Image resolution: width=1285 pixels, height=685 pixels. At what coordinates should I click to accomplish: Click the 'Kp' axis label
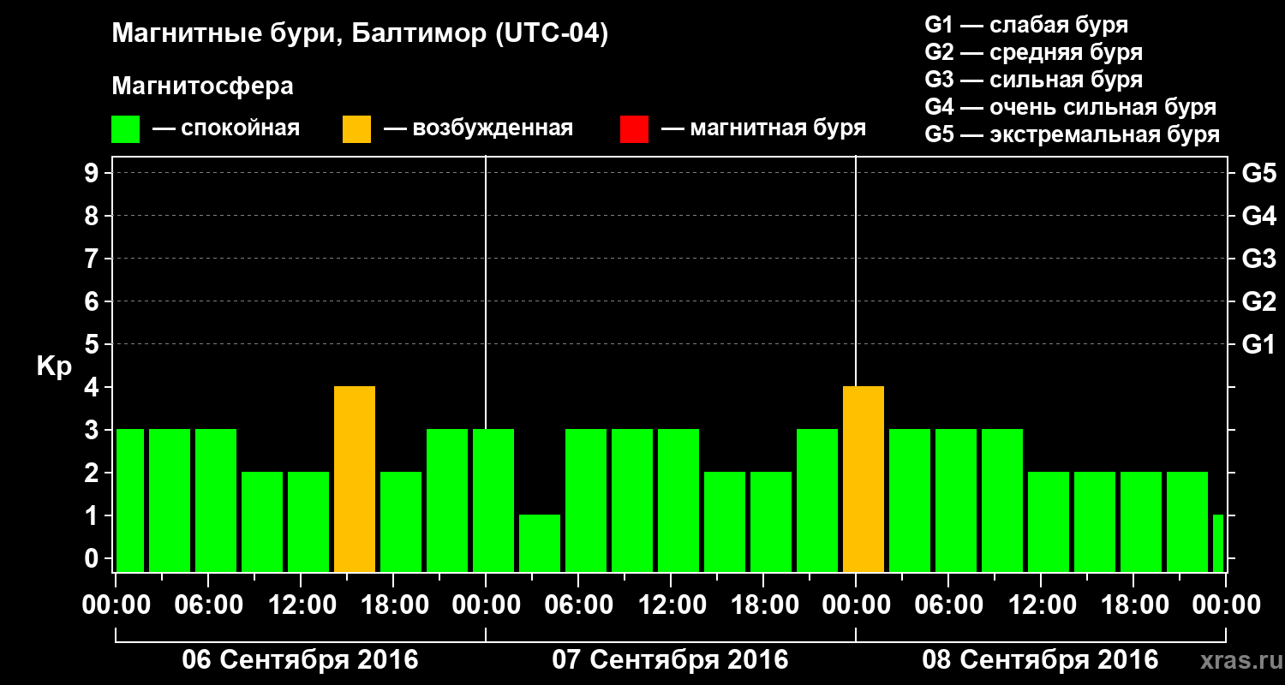tap(54, 367)
